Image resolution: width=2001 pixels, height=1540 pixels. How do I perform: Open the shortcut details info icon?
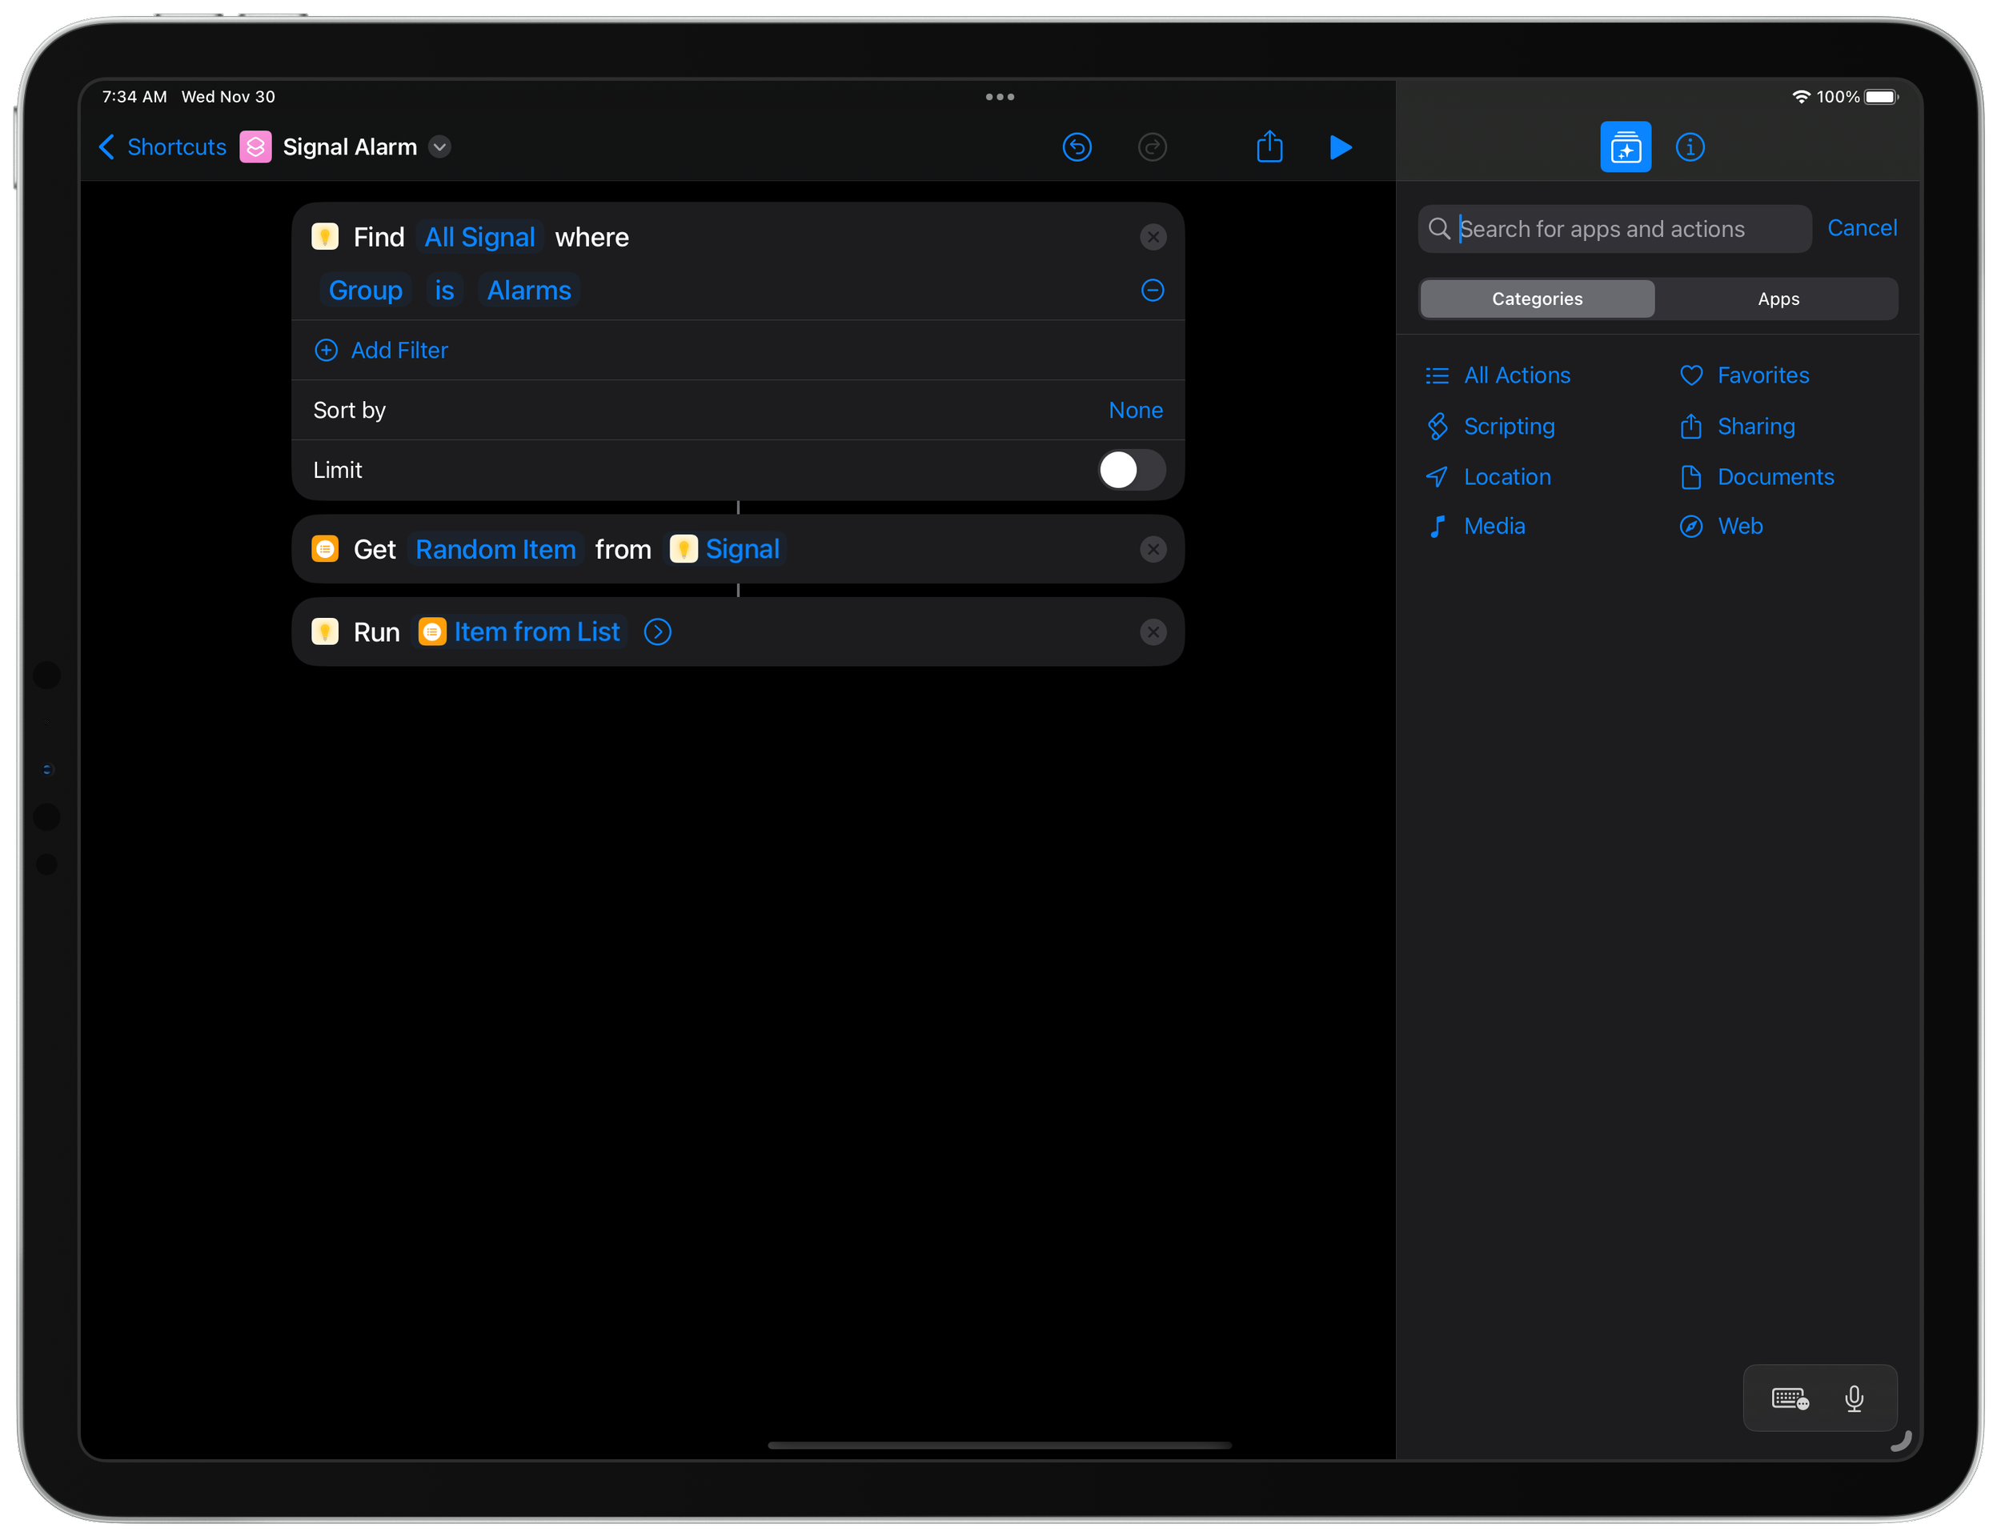[1690, 146]
